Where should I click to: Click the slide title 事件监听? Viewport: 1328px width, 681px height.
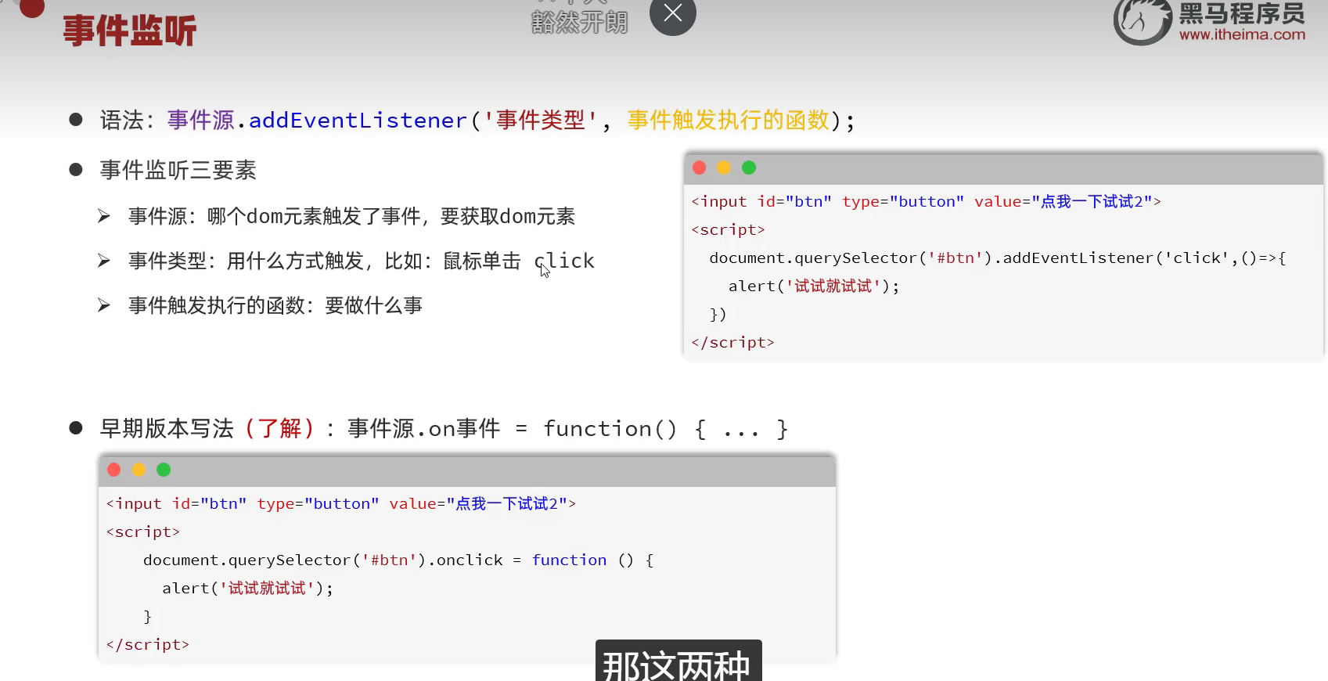click(129, 31)
